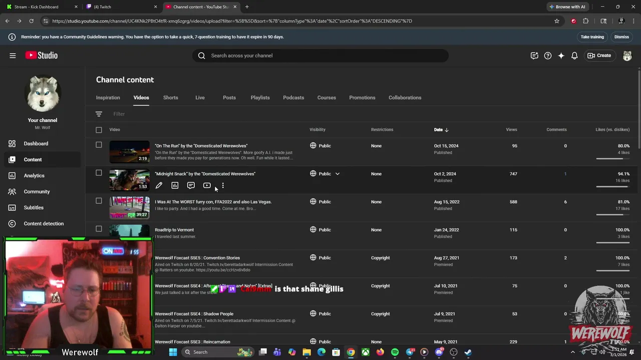Screen dimensions: 641x360
Task: Open Spotify from the taskbar
Action: pyautogui.click(x=395, y=352)
